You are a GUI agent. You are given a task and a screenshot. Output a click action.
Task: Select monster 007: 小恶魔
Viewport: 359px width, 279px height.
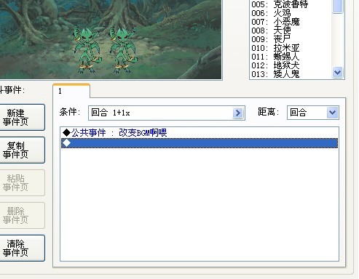point(291,22)
